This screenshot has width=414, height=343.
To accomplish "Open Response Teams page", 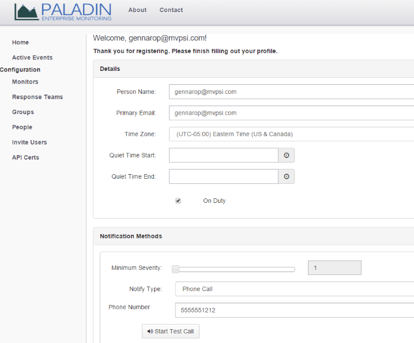I will pyautogui.click(x=37, y=97).
